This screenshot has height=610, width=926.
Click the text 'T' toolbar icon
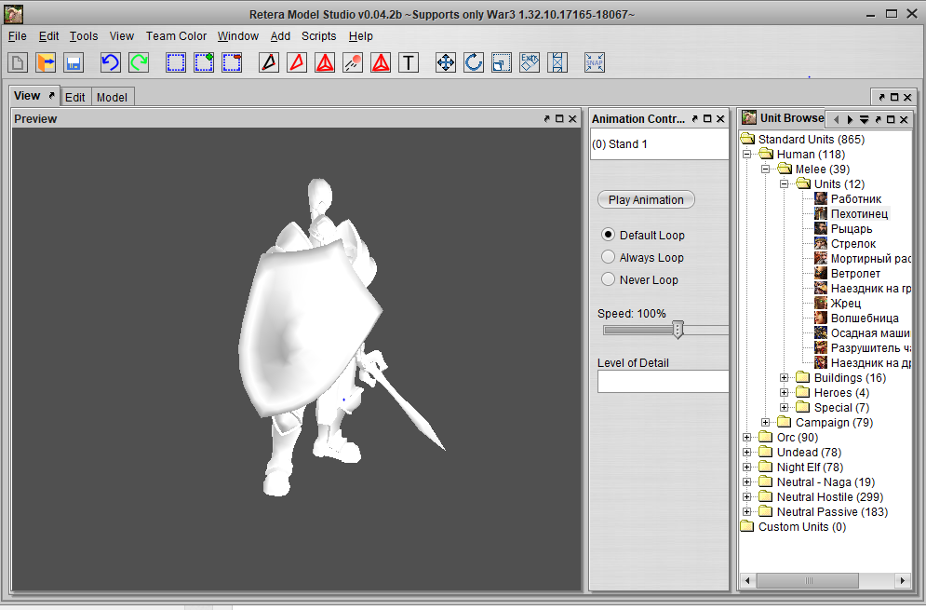(409, 62)
